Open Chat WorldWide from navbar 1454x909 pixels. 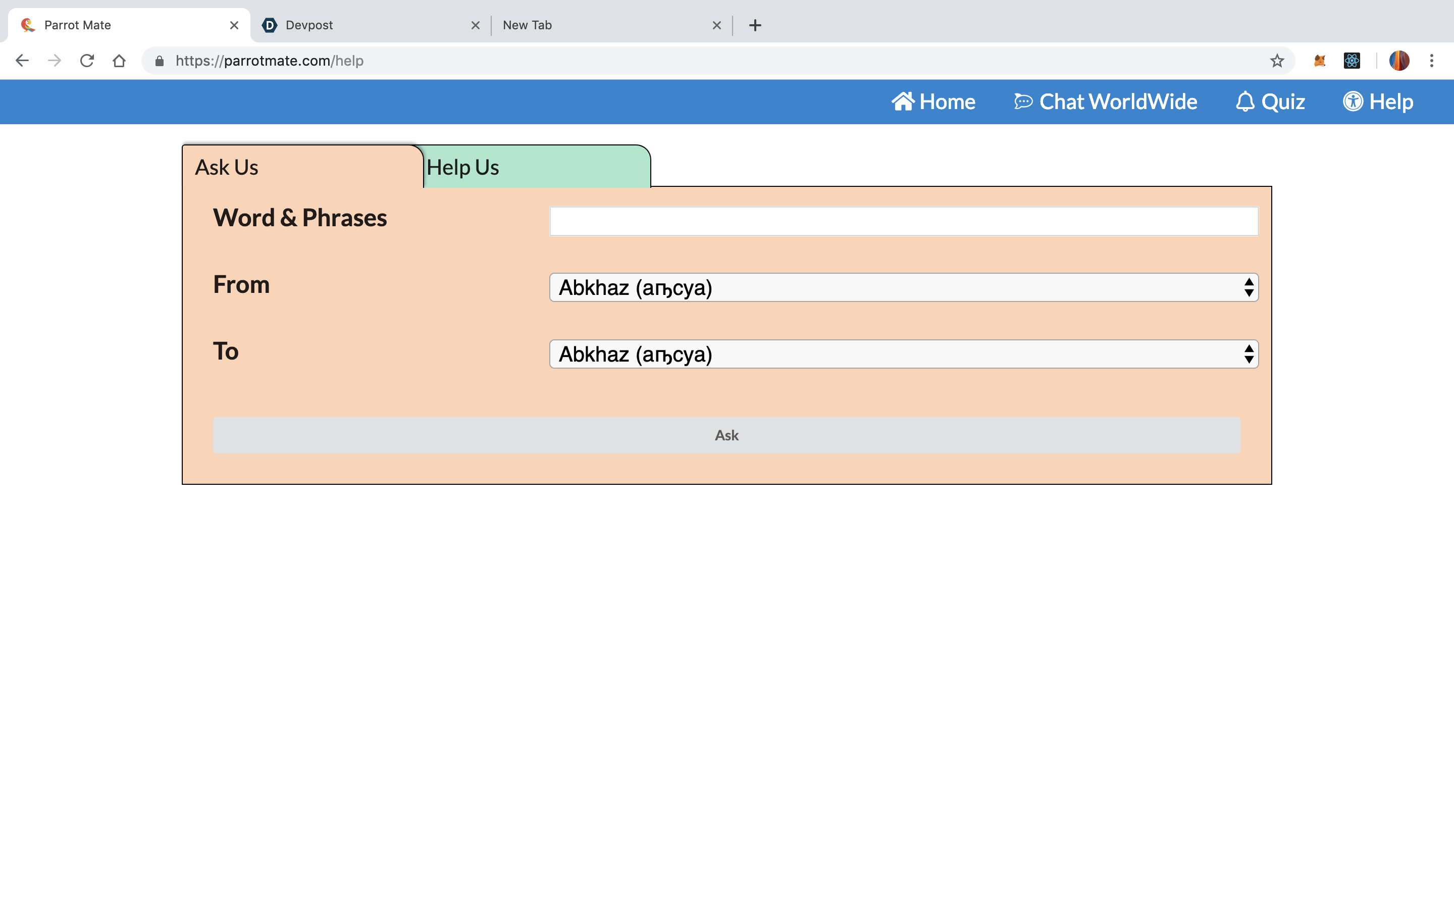click(1106, 102)
